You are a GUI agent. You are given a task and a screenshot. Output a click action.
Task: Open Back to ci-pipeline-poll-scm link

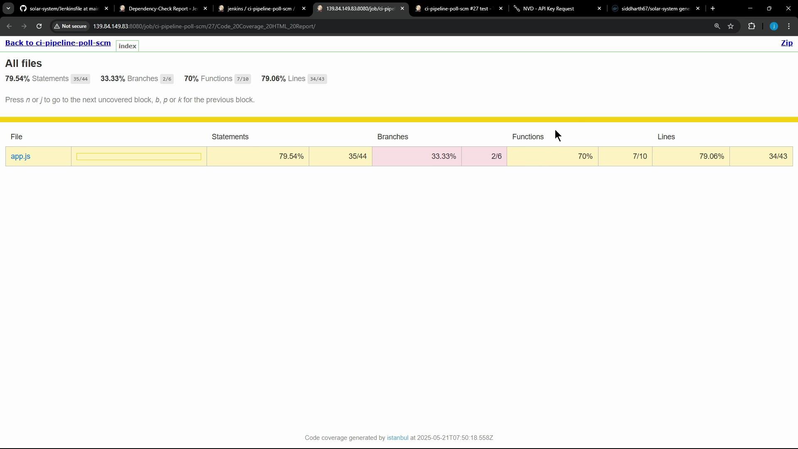click(58, 43)
